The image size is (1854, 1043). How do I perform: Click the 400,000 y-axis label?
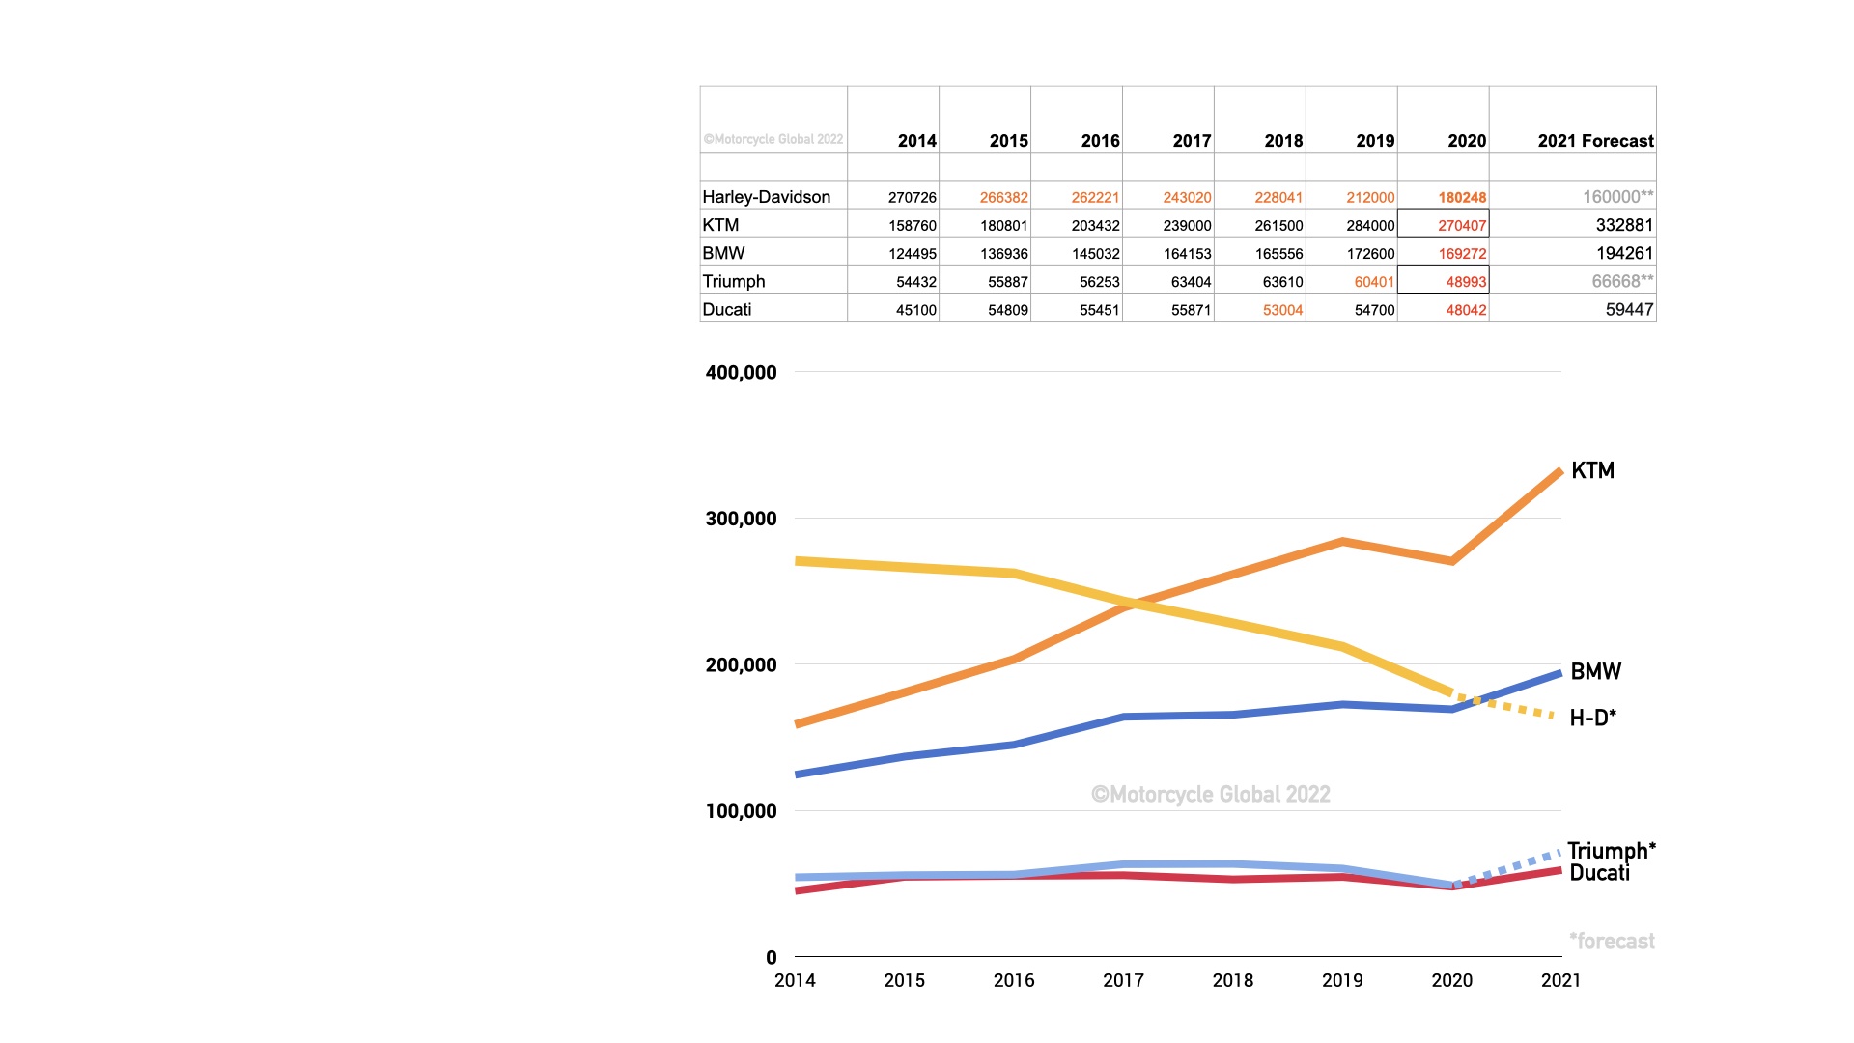tap(741, 372)
